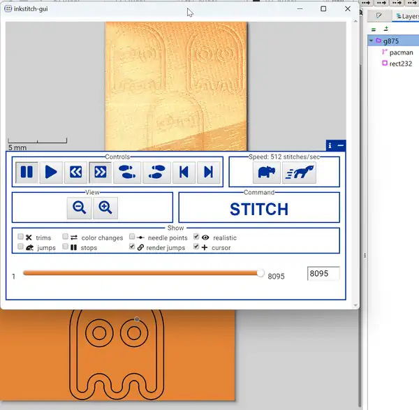This screenshot has width=419, height=410.
Task: Zoom in the simulator view
Action: click(x=105, y=207)
